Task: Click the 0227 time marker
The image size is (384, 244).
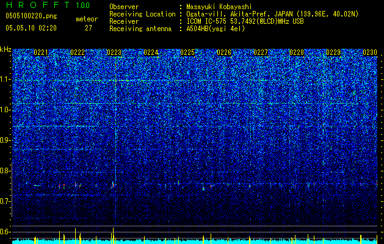Action: 261,52
